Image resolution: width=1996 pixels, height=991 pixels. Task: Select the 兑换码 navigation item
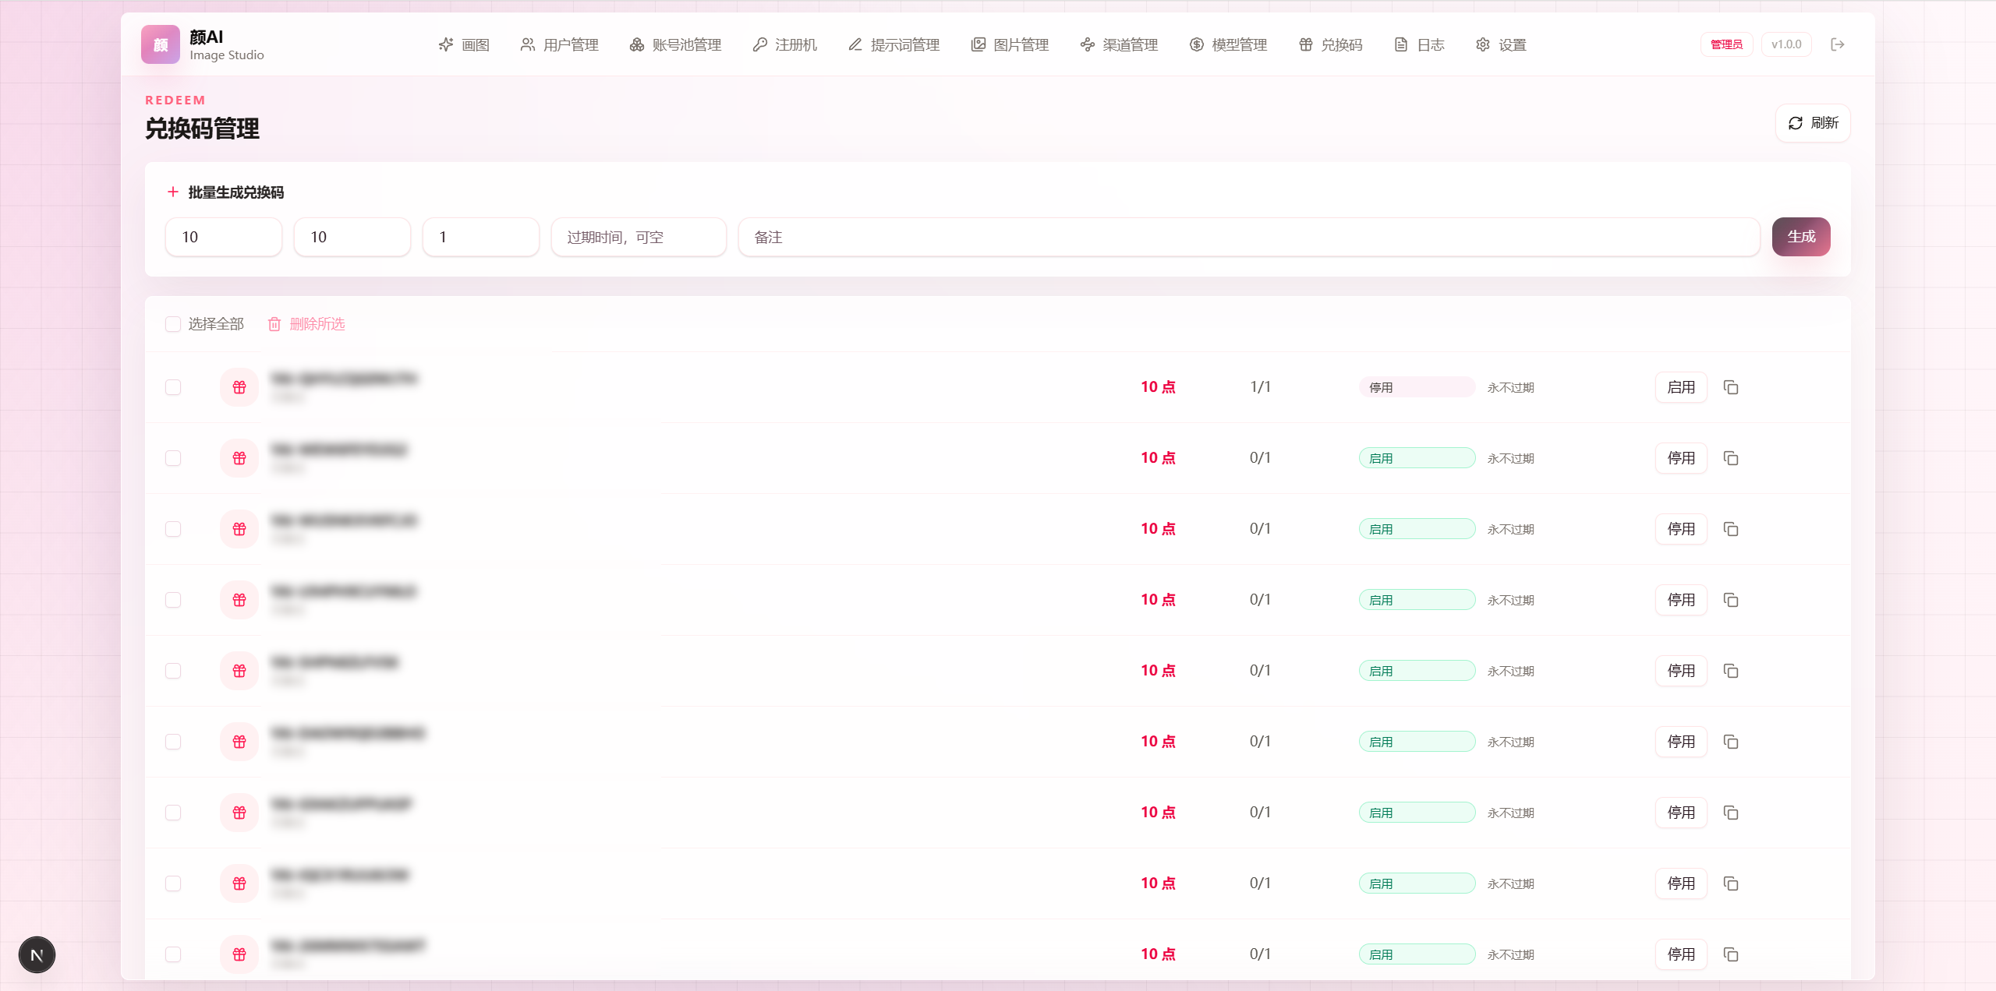coord(1331,44)
